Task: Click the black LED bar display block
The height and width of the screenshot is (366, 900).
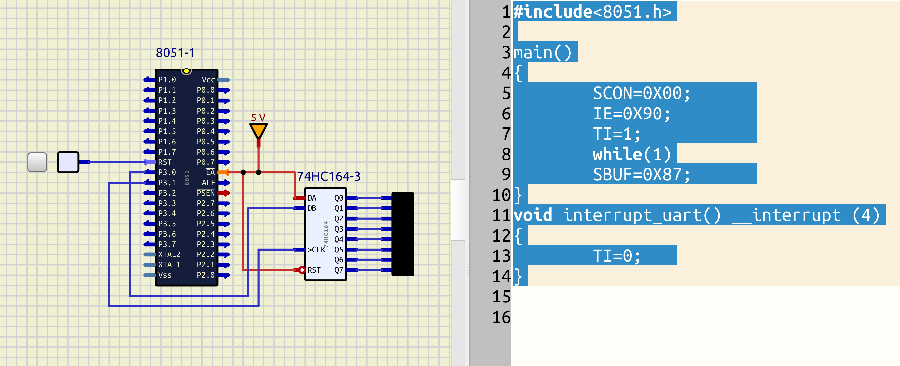Action: [402, 234]
